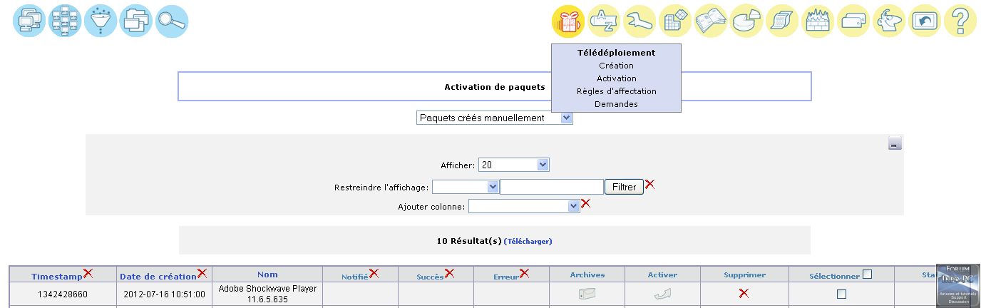981x308 pixels.
Task: Select Création in the Télédéploiement menu
Action: [616, 66]
